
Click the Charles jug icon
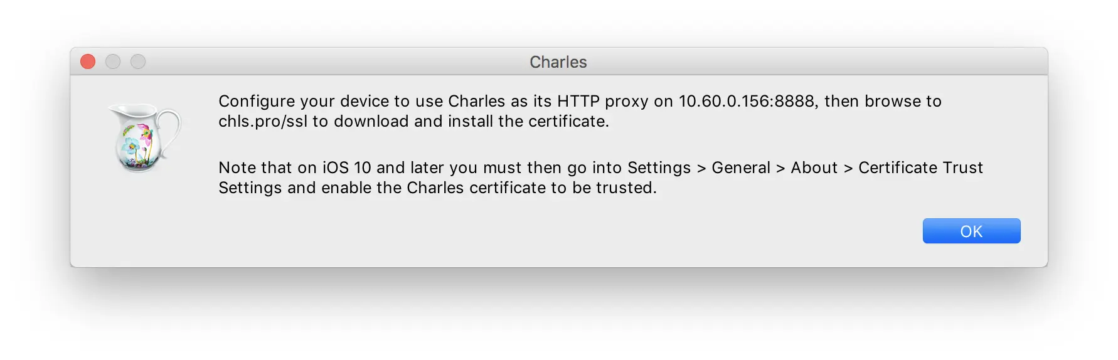[144, 137]
